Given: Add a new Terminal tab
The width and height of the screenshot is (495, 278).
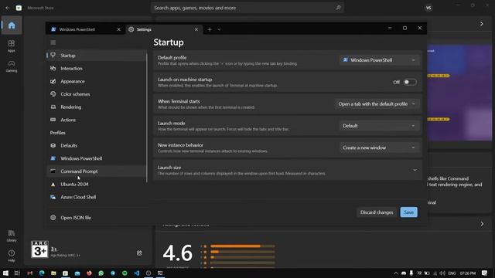Looking at the screenshot, I should [210, 29].
